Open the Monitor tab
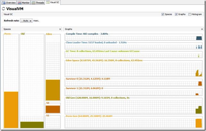The height and width of the screenshot is (131, 206). coord(24,3)
